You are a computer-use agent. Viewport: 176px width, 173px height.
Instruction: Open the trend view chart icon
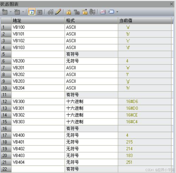click(x=103, y=12)
